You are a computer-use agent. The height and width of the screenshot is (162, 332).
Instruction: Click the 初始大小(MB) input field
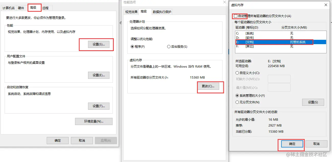click(x=279, y=79)
